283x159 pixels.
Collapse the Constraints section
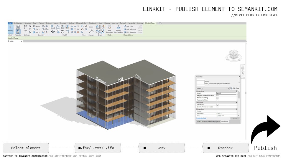237,91
